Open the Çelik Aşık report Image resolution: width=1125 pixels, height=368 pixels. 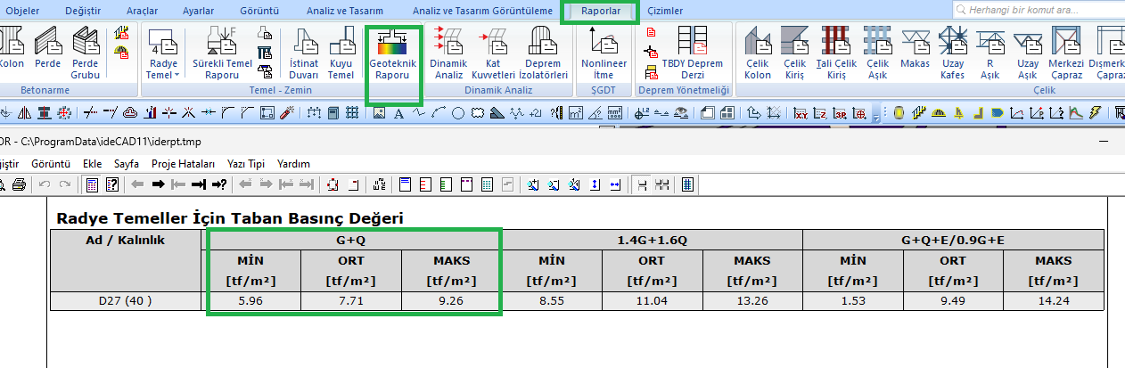pos(878,53)
